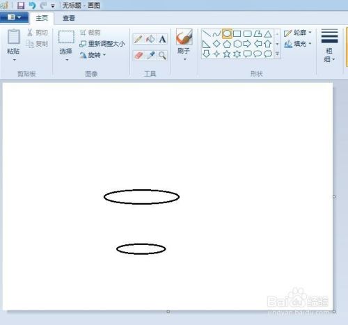Select the Five-point star shape

click(227, 54)
